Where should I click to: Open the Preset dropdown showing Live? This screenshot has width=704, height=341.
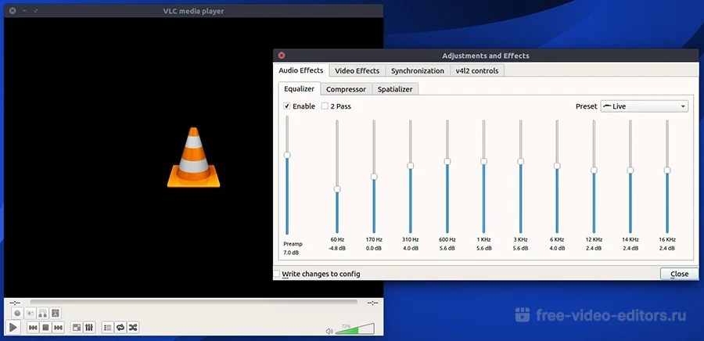point(644,106)
